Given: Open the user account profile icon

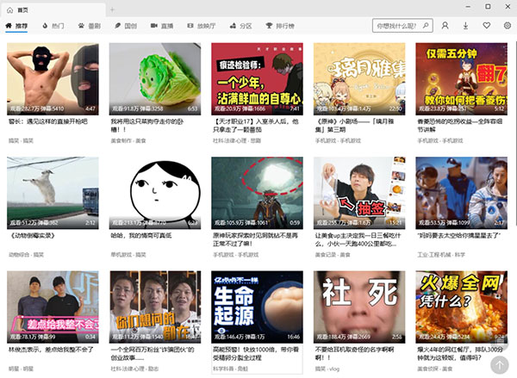Looking at the screenshot, I should 445,27.
